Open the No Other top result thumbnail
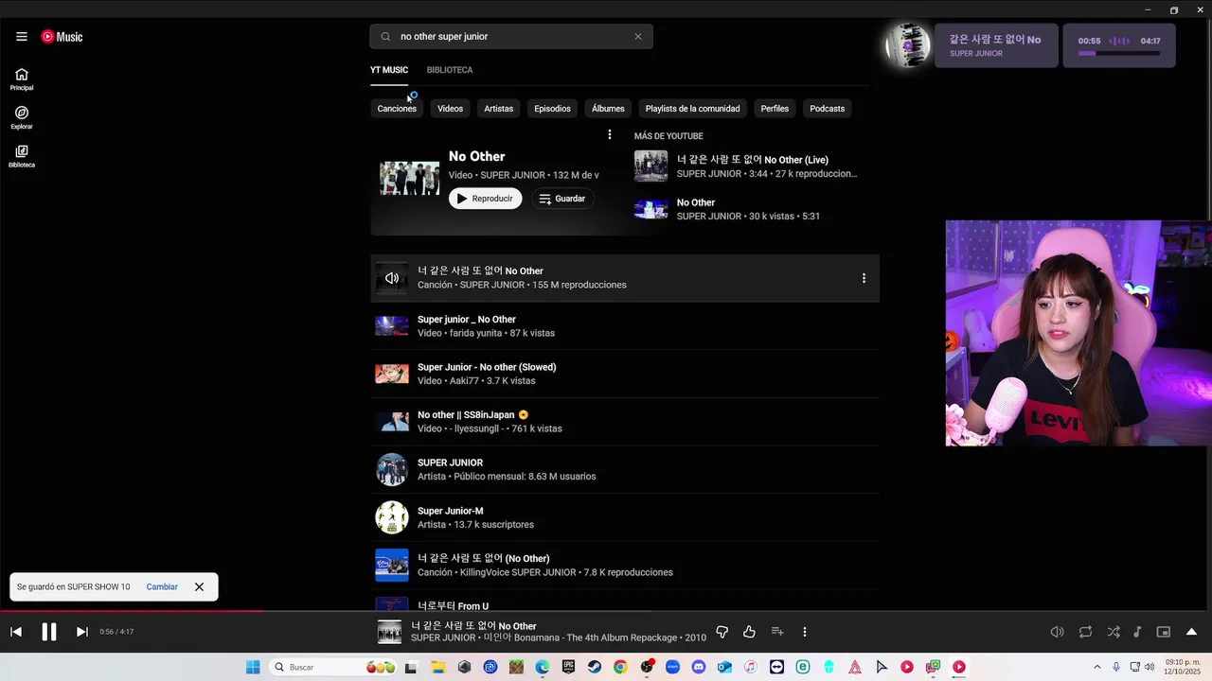 [x=409, y=178]
